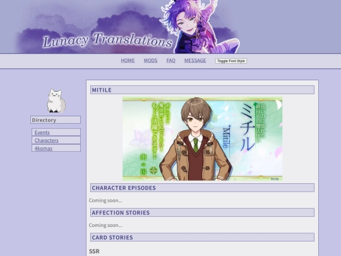Image resolution: width=341 pixels, height=256 pixels.
Task: Open the HOME navigation link
Action: pyautogui.click(x=128, y=61)
